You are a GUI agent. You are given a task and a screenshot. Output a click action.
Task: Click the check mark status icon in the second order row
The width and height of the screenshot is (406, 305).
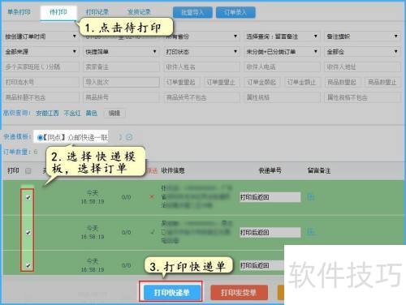[153, 232]
